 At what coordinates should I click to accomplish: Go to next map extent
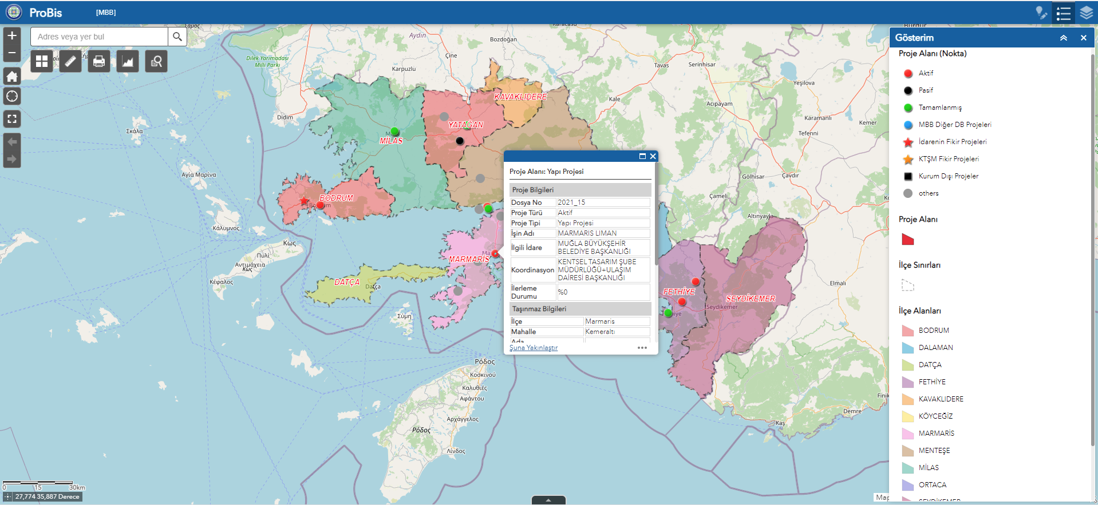[x=12, y=159]
